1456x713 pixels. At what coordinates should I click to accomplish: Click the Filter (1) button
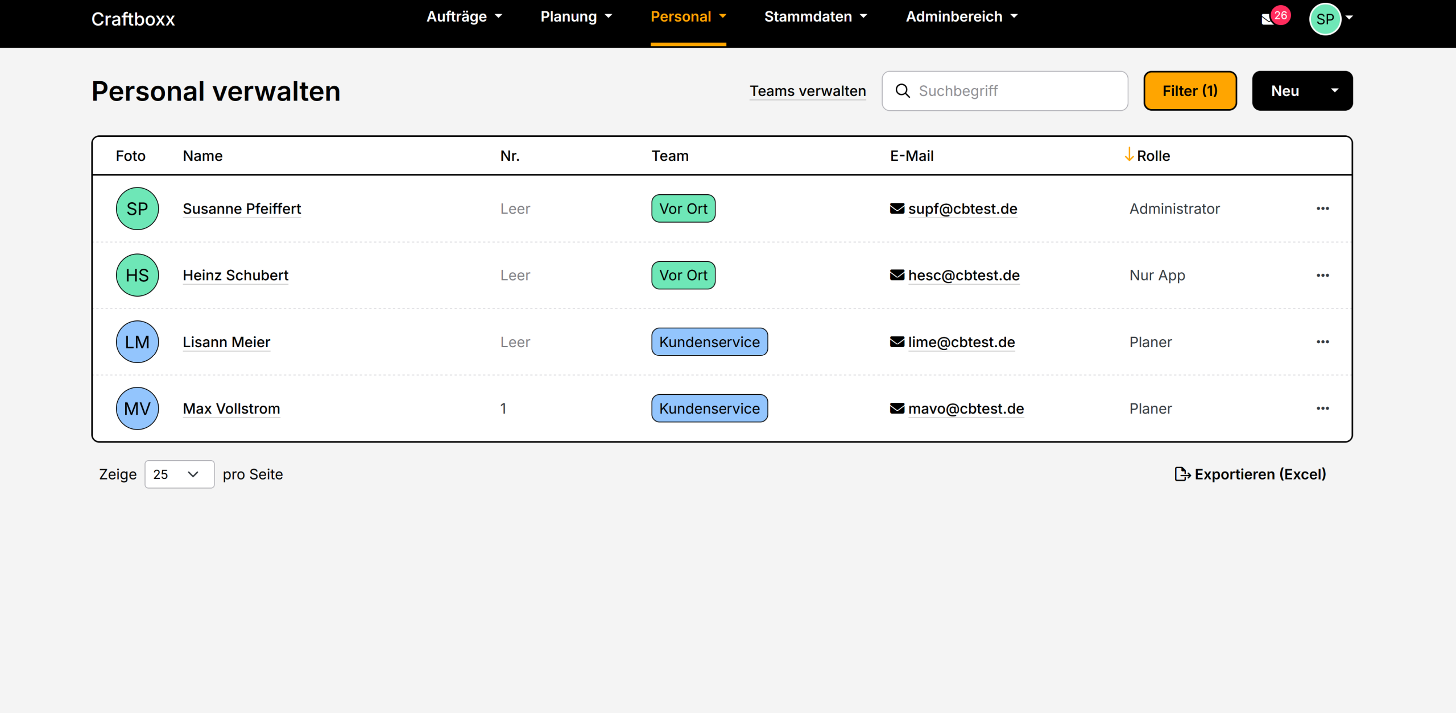(1189, 91)
